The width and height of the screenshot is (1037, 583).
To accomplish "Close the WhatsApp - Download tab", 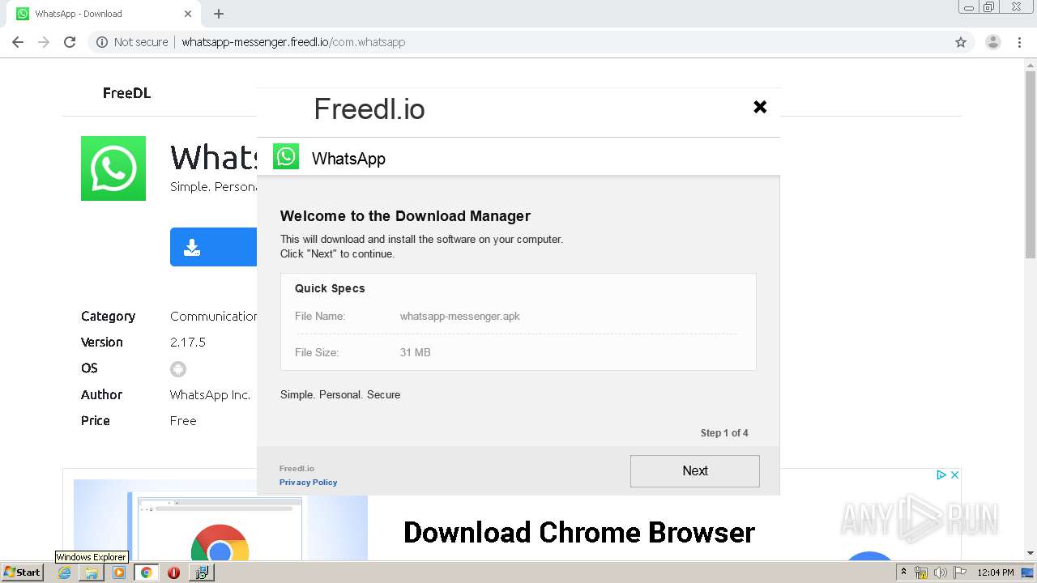I will (x=188, y=14).
